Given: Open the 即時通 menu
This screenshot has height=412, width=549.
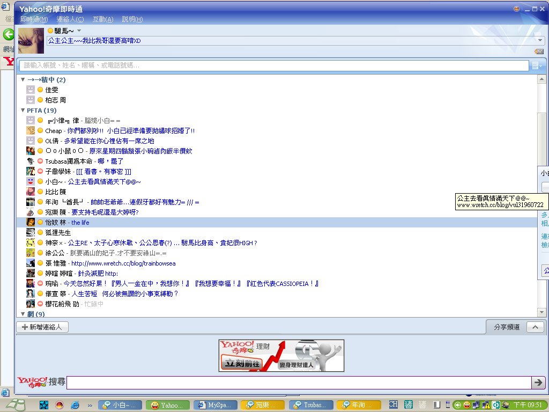Looking at the screenshot, I should tap(34, 19).
